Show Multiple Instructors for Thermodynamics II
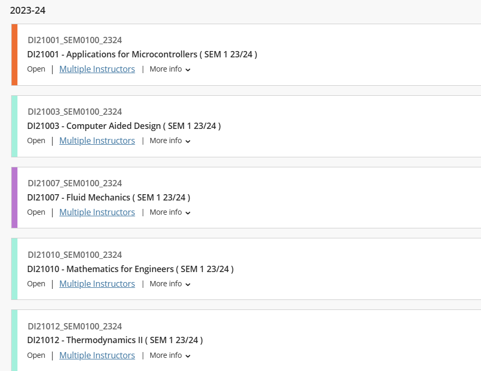Screen dimensions: 481x371 coord(97,355)
